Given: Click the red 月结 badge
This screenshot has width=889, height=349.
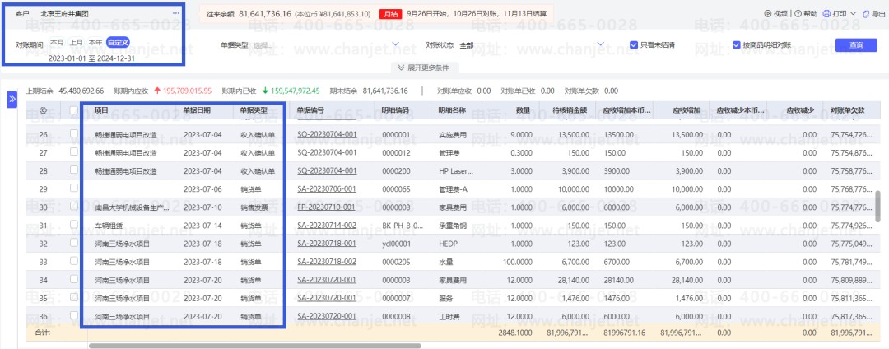Looking at the screenshot, I should (390, 14).
